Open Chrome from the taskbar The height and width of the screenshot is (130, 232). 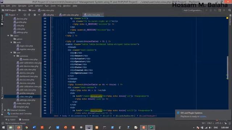point(26,127)
